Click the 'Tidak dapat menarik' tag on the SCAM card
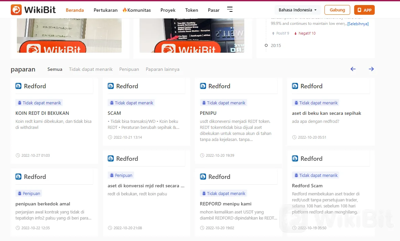The image size is (400, 241). 131,103
